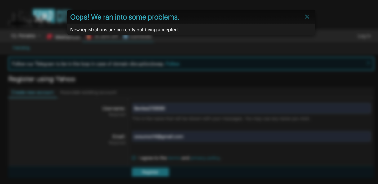
Task: Open the privacy policy link
Action: 205,158
